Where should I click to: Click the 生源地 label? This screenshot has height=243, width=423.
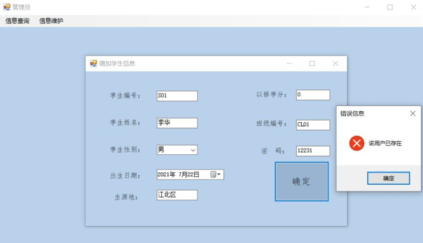click(126, 197)
